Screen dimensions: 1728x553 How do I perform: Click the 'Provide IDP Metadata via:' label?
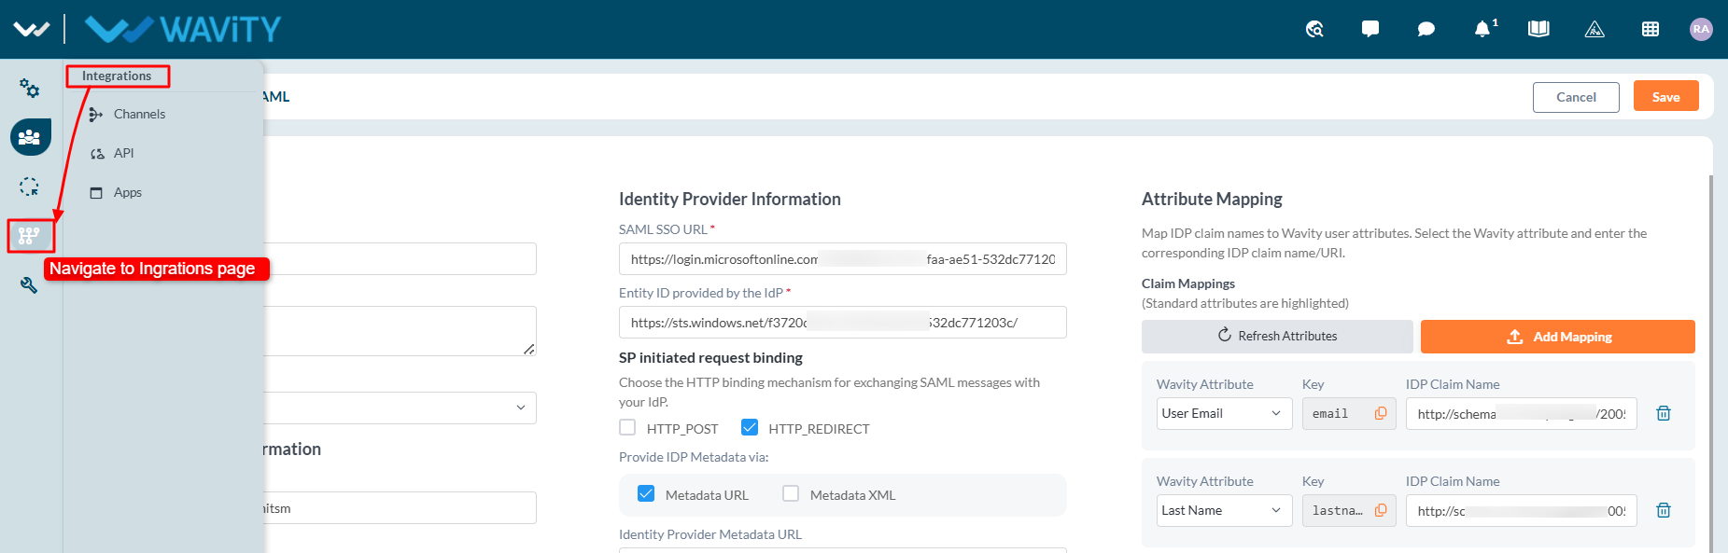pos(694,457)
